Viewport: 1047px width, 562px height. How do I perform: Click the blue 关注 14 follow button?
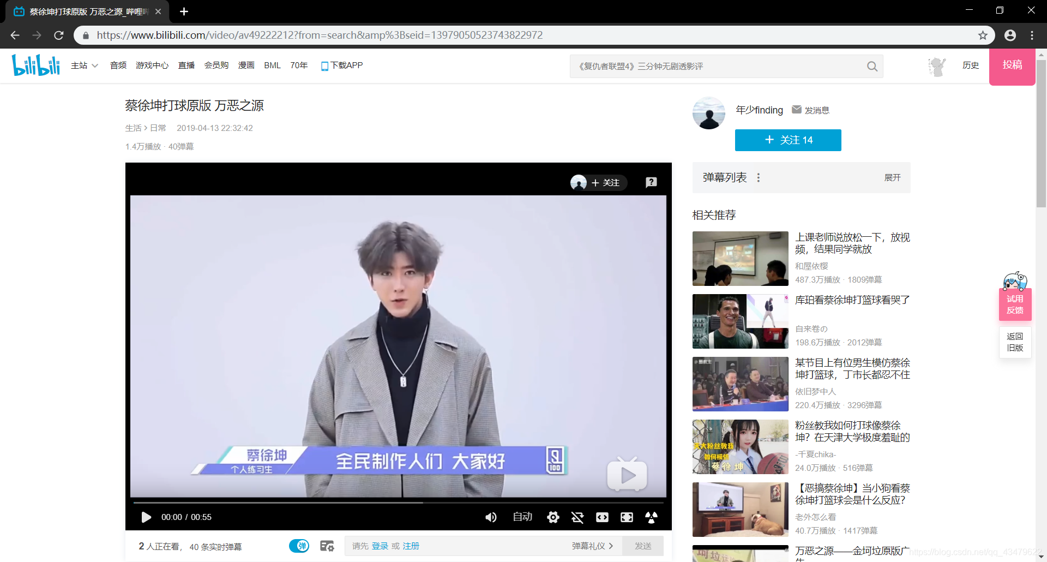click(x=788, y=140)
